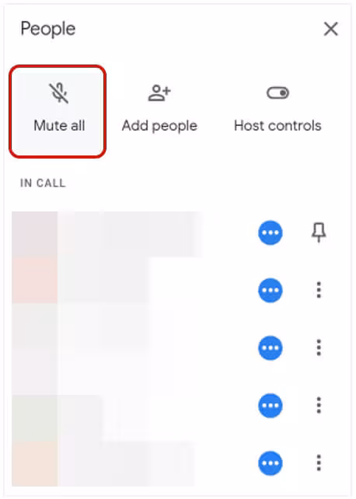Click the third participant's blue dots indicator
The height and width of the screenshot is (499, 356).
pos(270,348)
